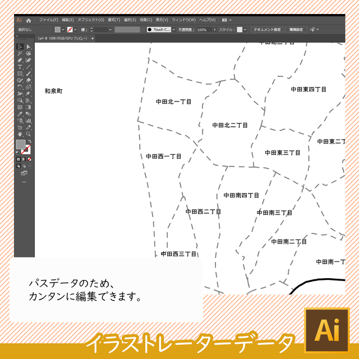This screenshot has width=359, height=359.
Task: Activate the Zoom magnifier tool
Action: coord(29,134)
